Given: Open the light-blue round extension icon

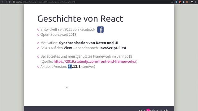Looking at the screenshot, I should pos(183,2).
